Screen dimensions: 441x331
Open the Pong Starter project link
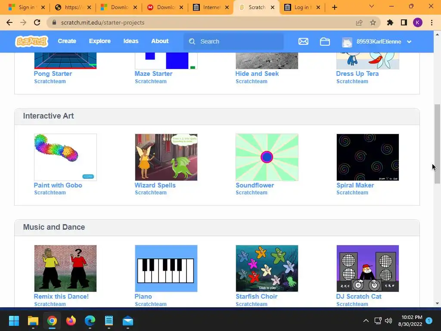click(x=53, y=73)
